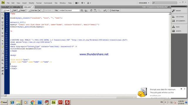Click Outdent Code icon
This screenshot has height=105, width=188.
tap(3, 71)
